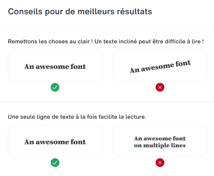Click the divider line below the heading
214x176 pixels.
(x=107, y=27)
